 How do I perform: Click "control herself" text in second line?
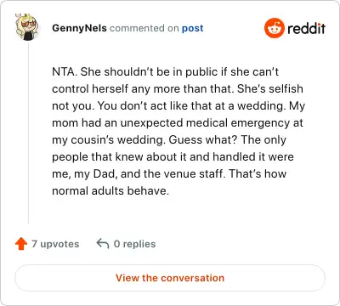coord(90,88)
